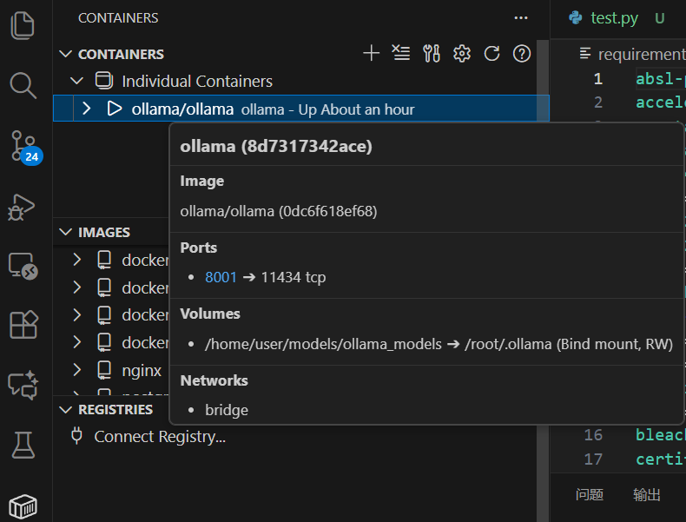Open the Run and Debug view
Image resolution: width=686 pixels, height=522 pixels.
pos(23,207)
